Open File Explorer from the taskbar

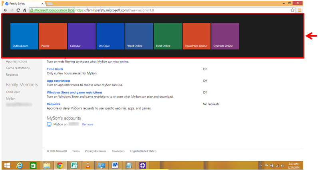pyautogui.click(x=47, y=165)
